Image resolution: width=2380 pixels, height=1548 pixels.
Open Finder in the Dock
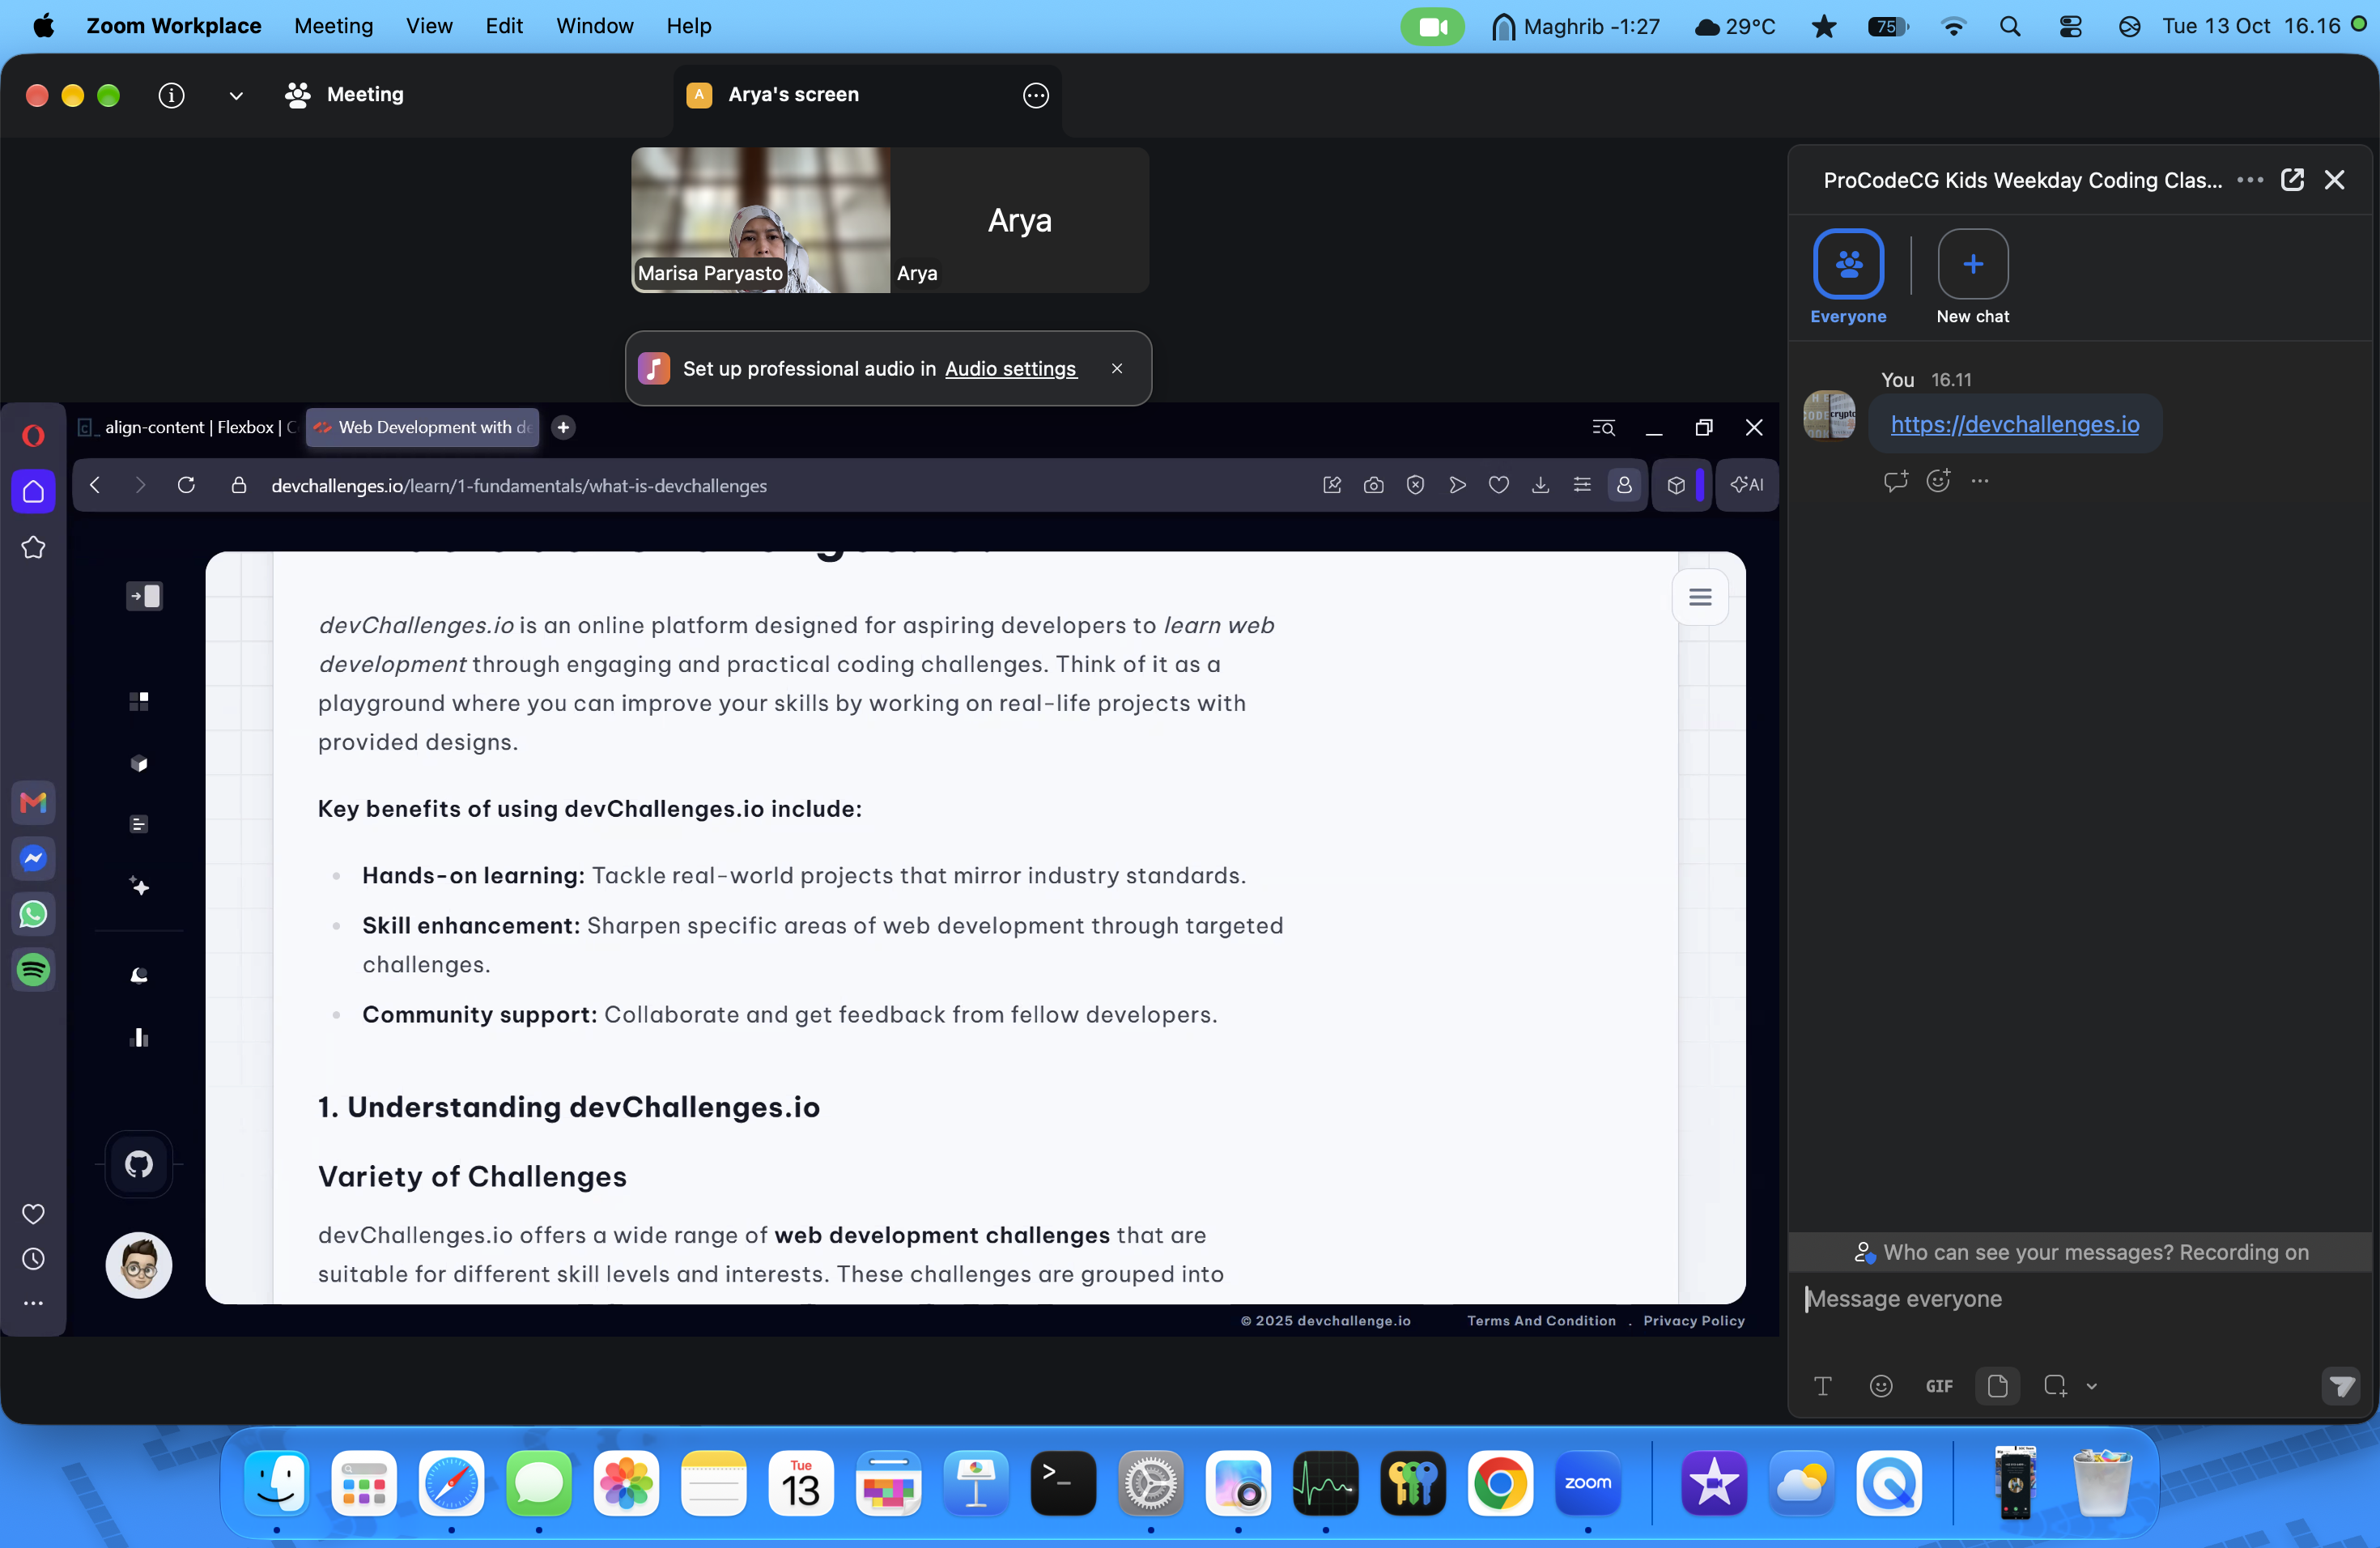(x=277, y=1483)
